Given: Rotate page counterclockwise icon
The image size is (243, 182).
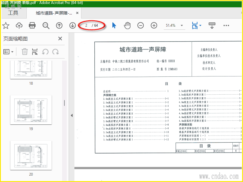Looking at the screenshot, I should tap(45, 52).
